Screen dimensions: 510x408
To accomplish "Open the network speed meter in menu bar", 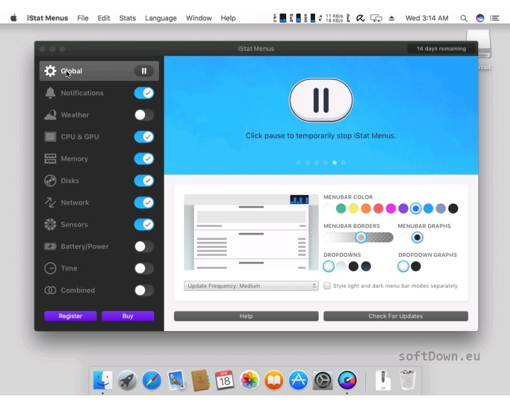I will [331, 18].
